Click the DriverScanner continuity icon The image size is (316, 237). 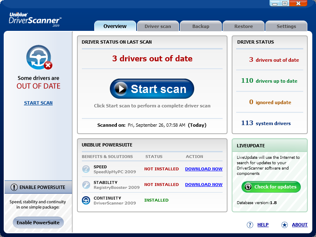point(86,200)
